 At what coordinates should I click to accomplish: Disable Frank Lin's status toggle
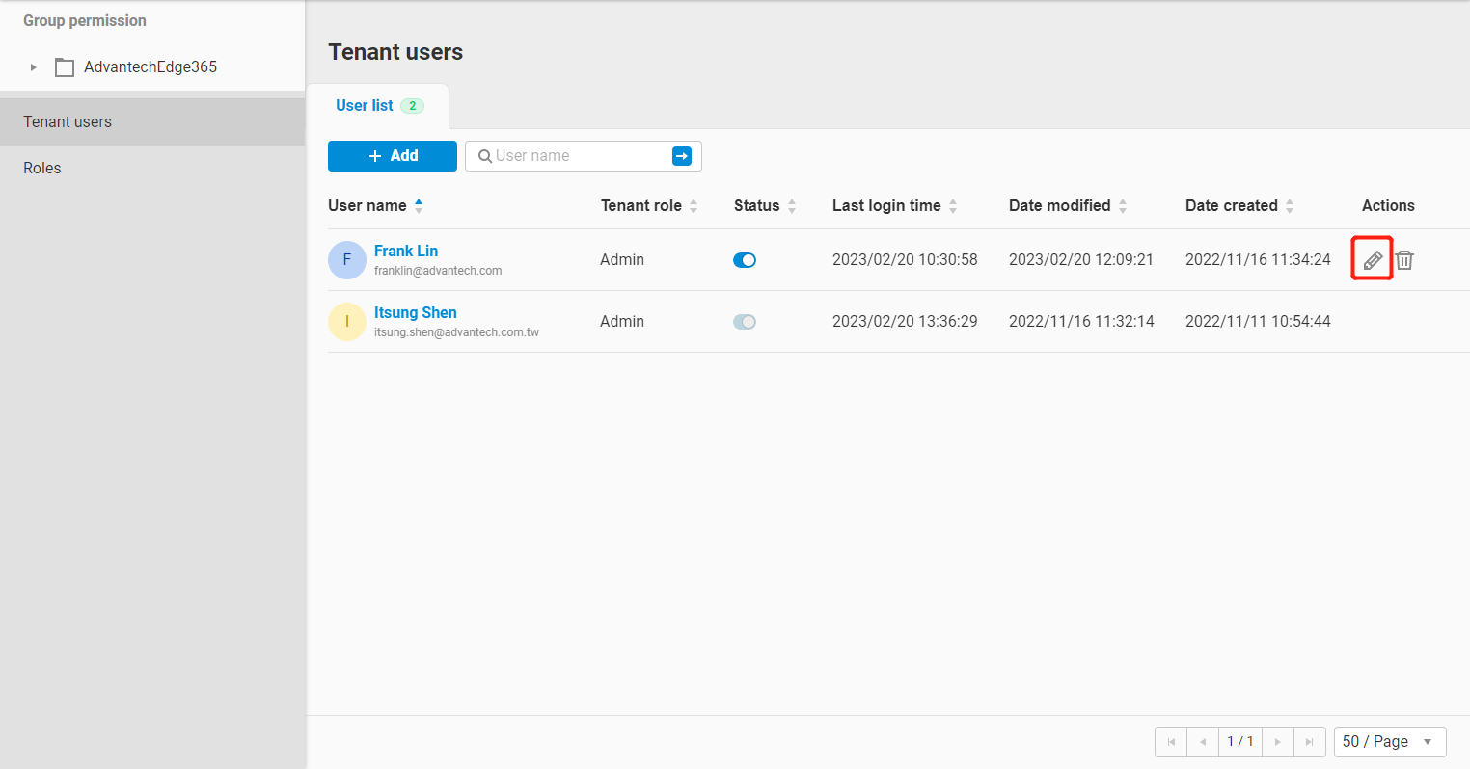[x=745, y=259]
